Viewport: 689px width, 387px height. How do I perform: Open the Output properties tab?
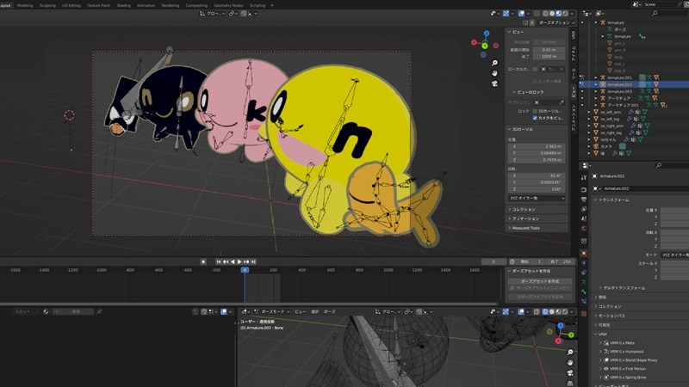click(x=584, y=200)
